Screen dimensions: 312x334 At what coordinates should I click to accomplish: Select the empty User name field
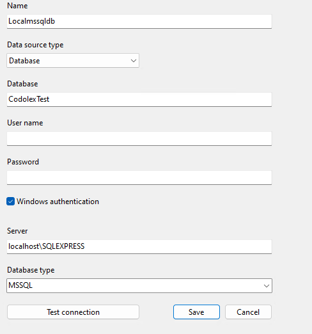pos(139,139)
